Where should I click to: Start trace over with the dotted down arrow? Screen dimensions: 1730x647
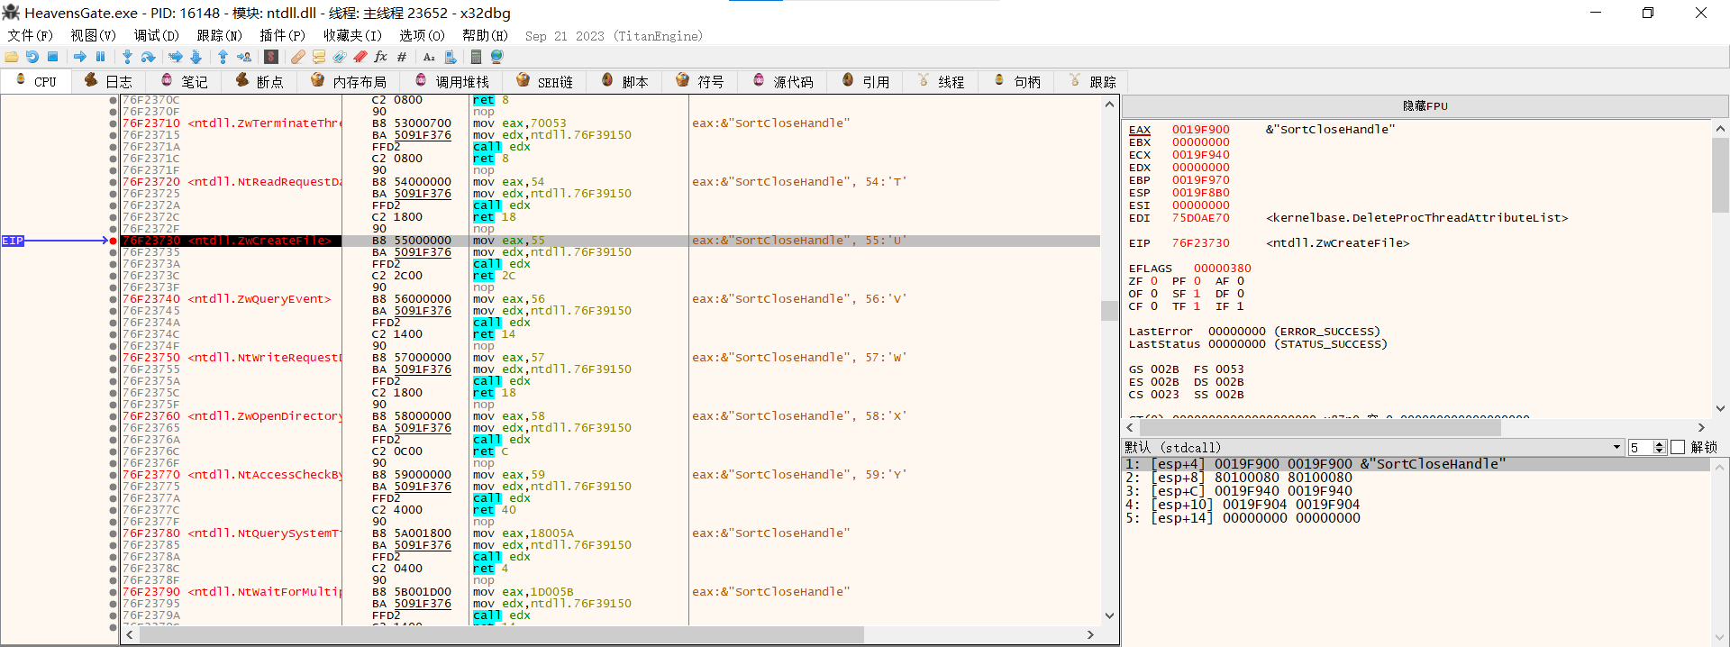196,57
